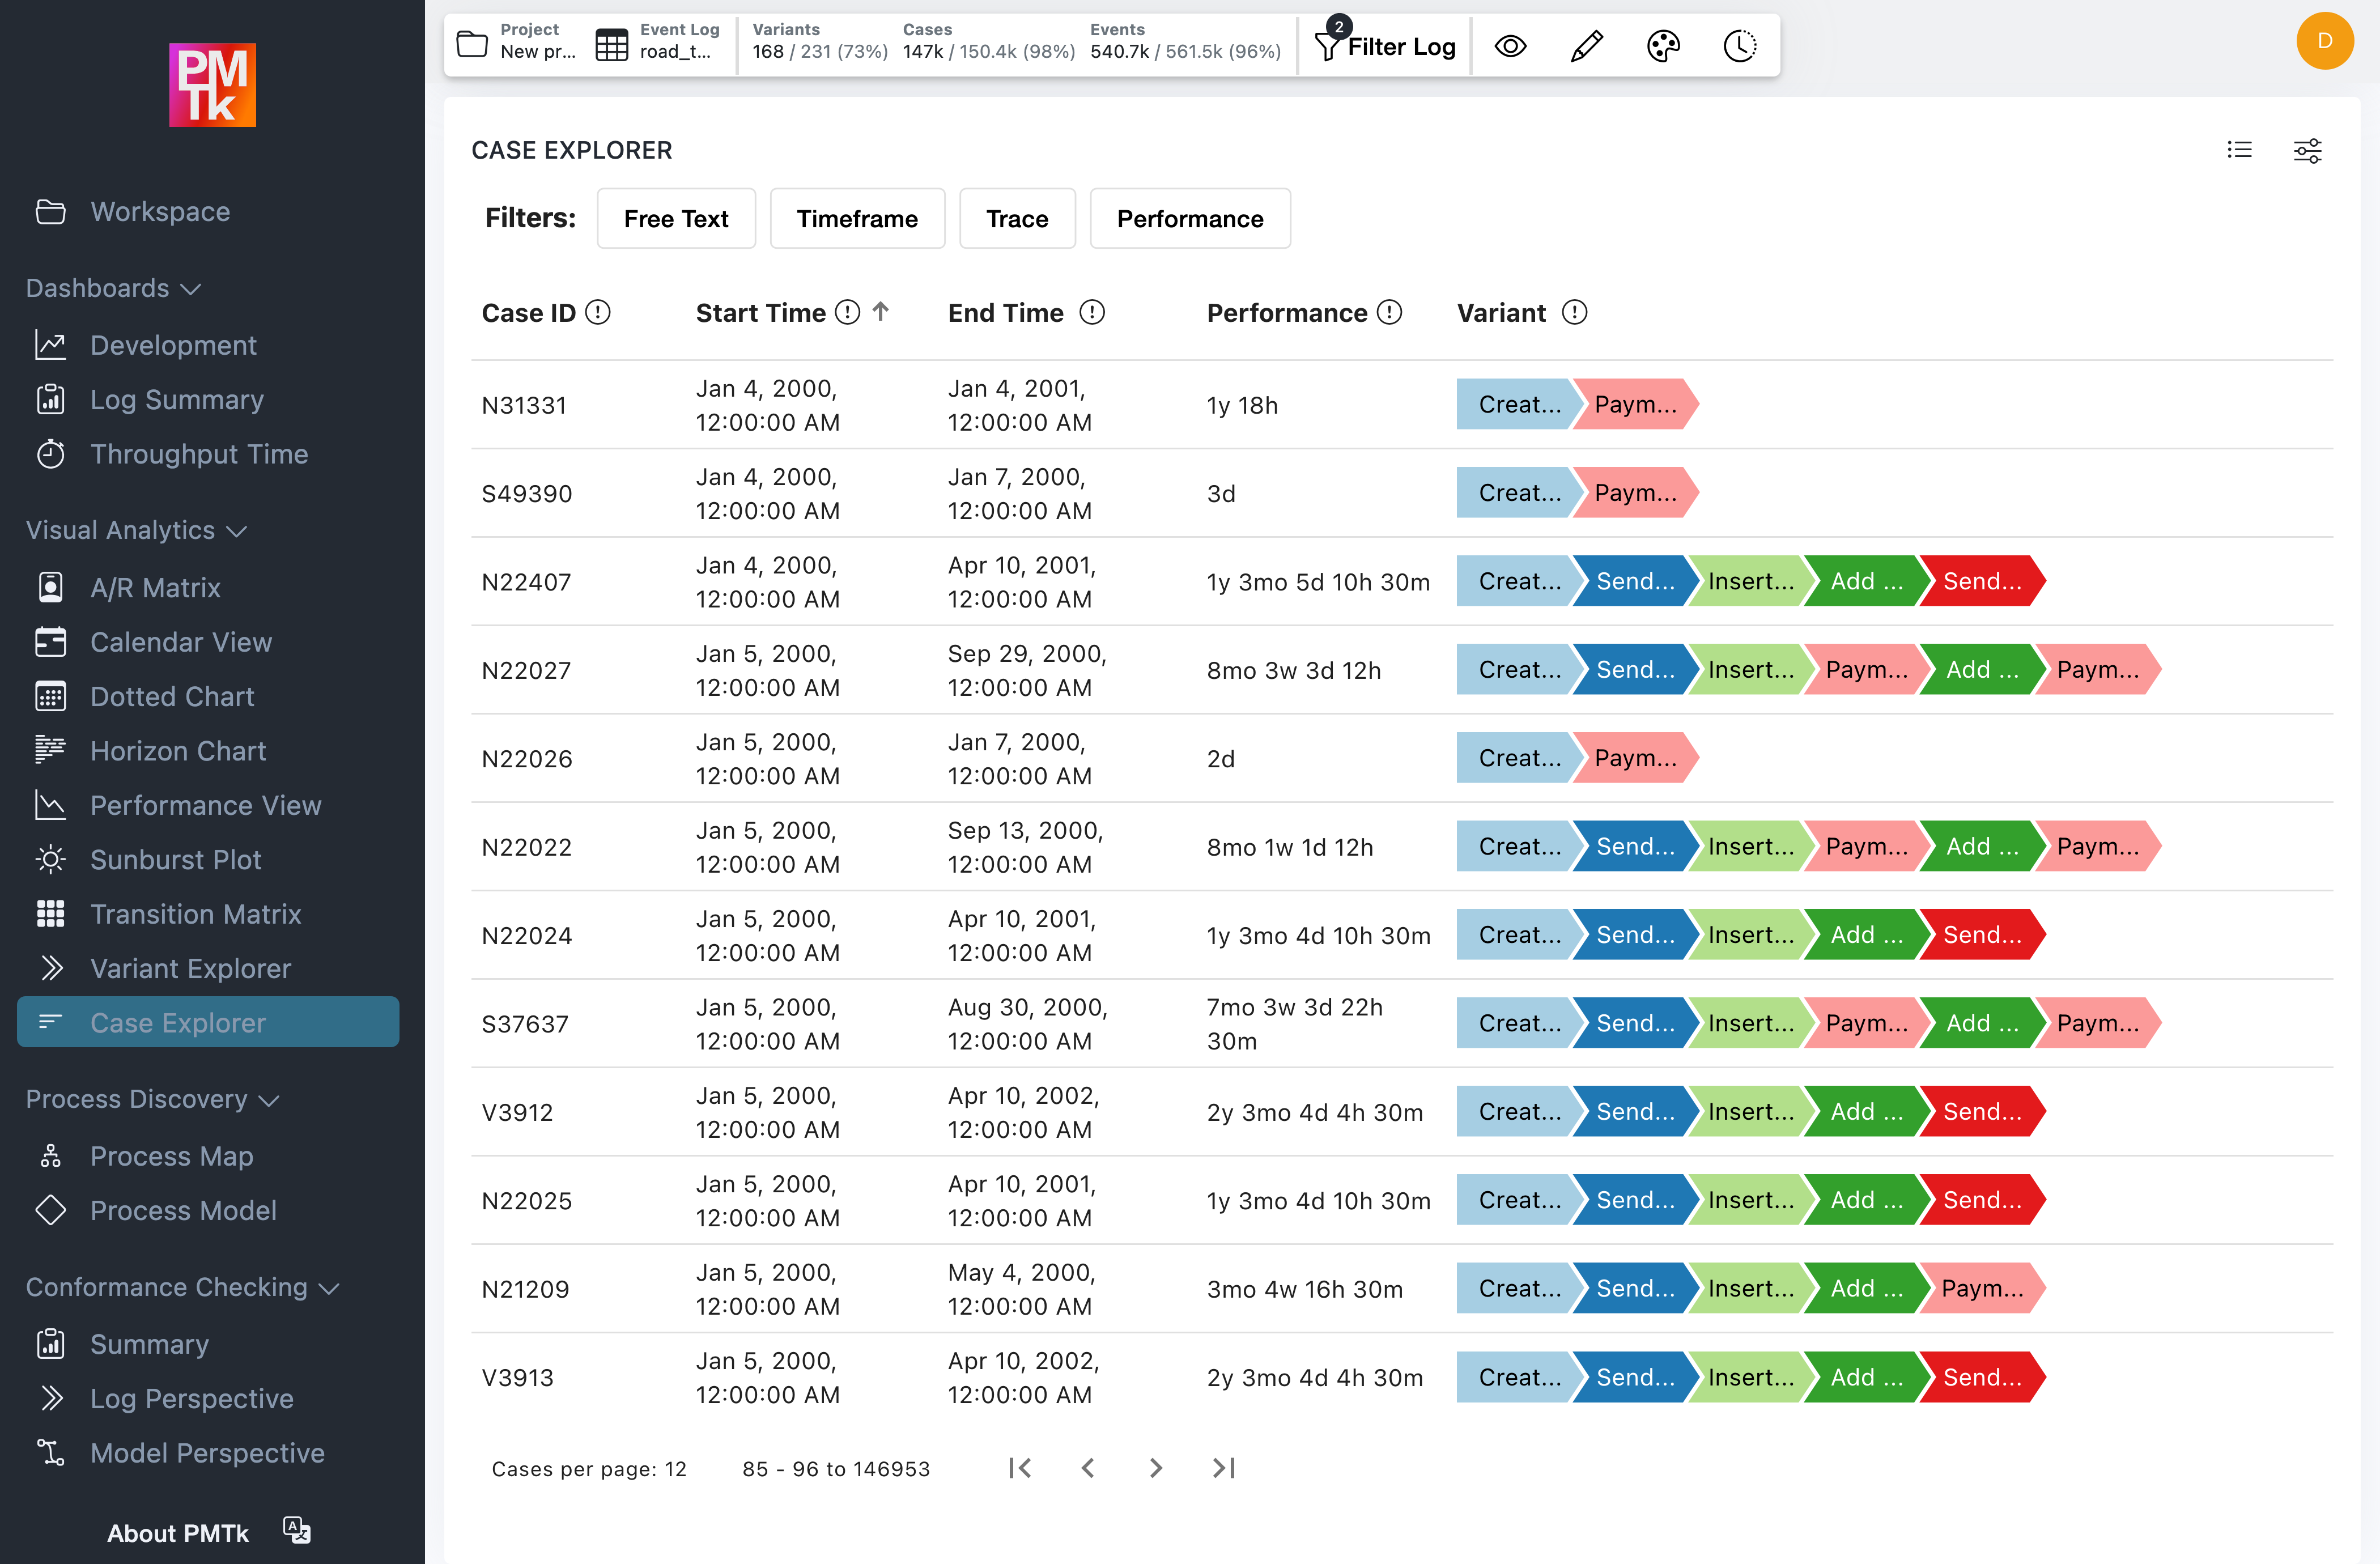Select the pencil edit icon in the toolbar
Image resolution: width=2380 pixels, height=1564 pixels.
point(1587,45)
